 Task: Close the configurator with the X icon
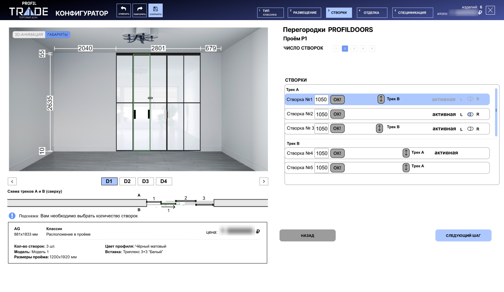pyautogui.click(x=490, y=10)
